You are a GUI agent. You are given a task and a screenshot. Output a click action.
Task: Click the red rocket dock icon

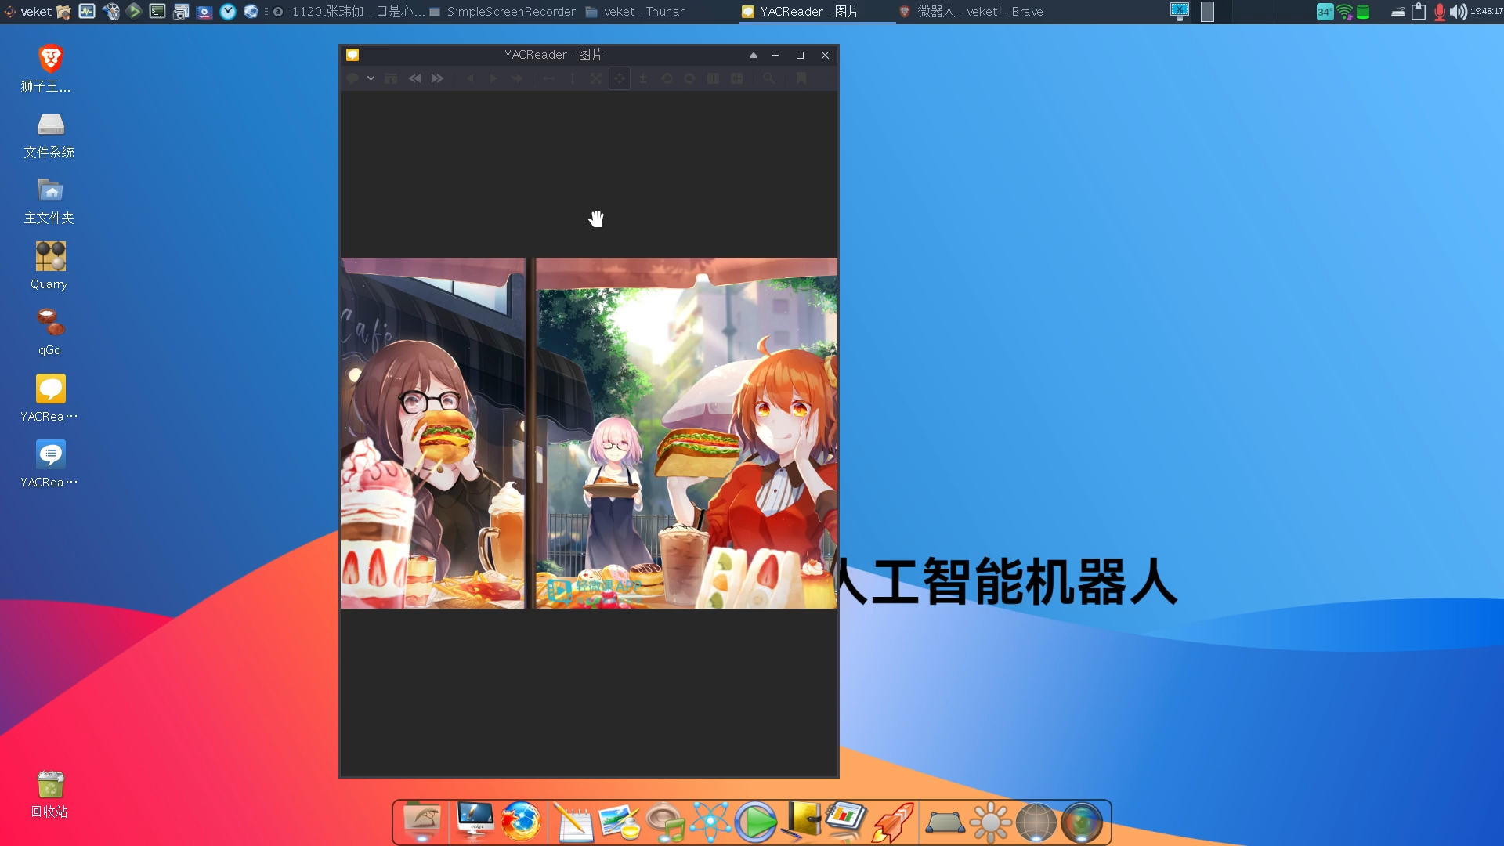pos(894,822)
